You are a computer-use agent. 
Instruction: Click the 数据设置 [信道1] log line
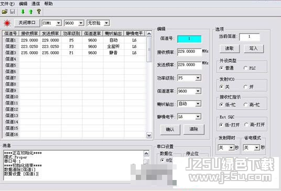[x=21, y=174]
